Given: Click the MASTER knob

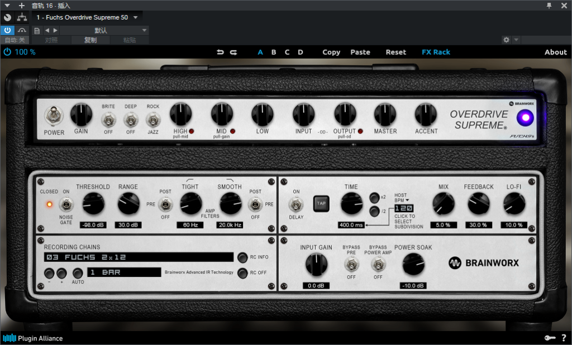Looking at the screenshot, I should (x=385, y=114).
